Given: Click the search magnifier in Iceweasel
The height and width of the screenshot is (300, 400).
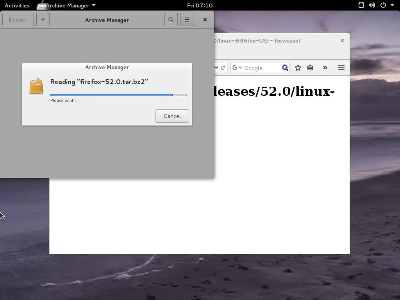Looking at the screenshot, I should click(285, 68).
